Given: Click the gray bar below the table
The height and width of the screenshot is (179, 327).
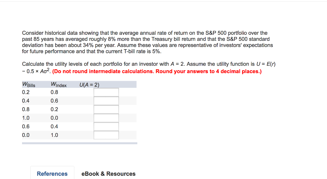Looking at the screenshot, I should (80, 143).
